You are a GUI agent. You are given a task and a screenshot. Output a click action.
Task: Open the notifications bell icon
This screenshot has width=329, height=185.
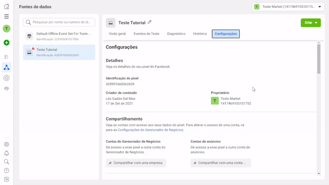coord(6,153)
